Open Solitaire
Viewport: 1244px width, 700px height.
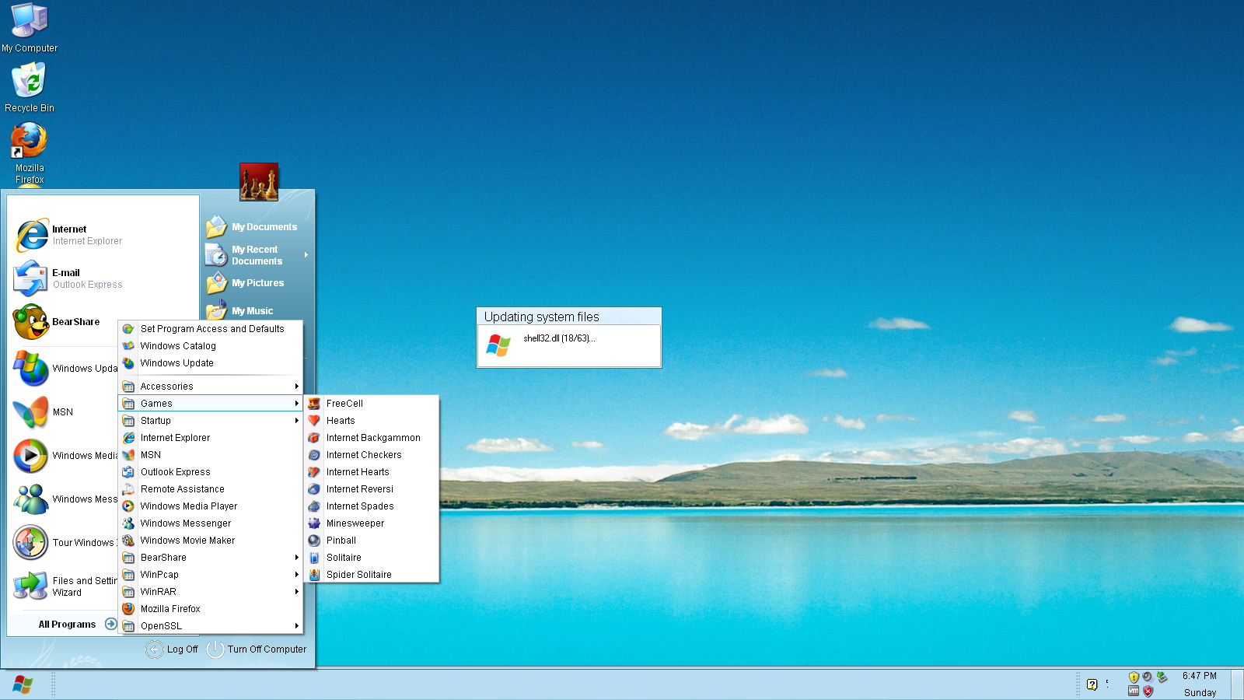(x=372, y=558)
